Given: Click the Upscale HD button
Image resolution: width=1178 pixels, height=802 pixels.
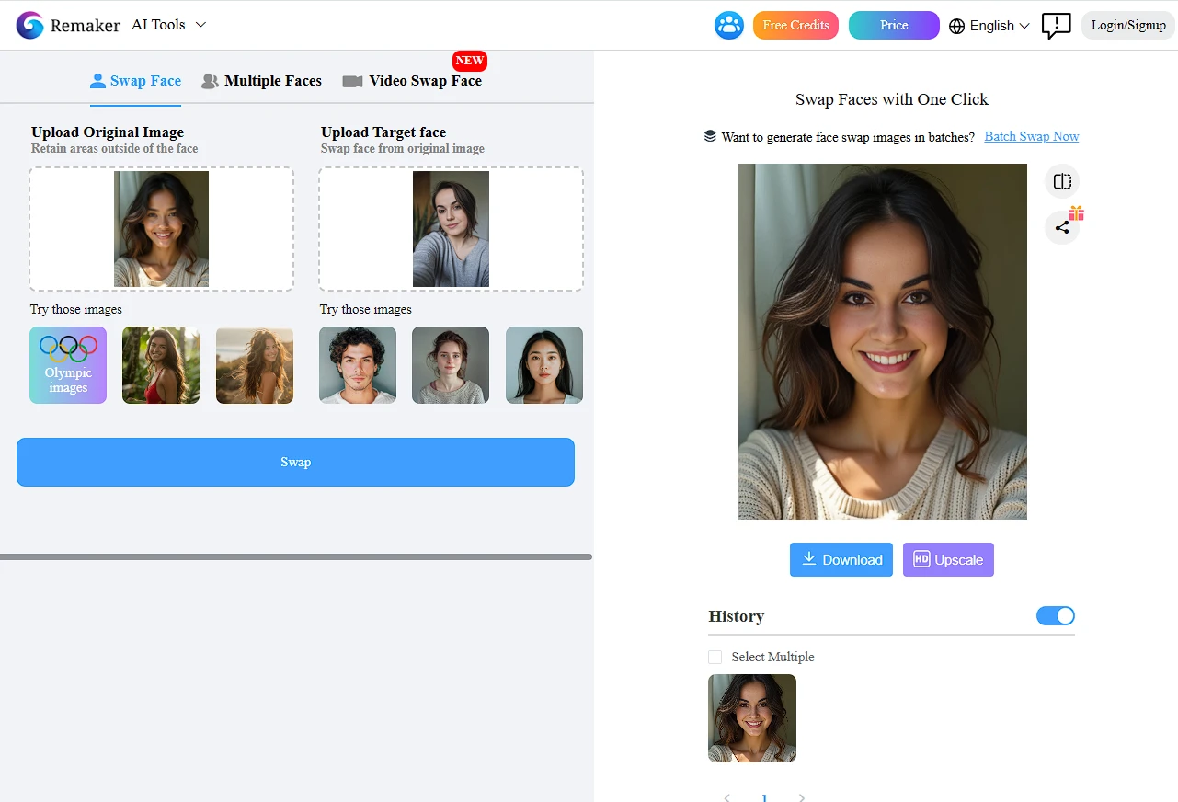Looking at the screenshot, I should pyautogui.click(x=948, y=559).
